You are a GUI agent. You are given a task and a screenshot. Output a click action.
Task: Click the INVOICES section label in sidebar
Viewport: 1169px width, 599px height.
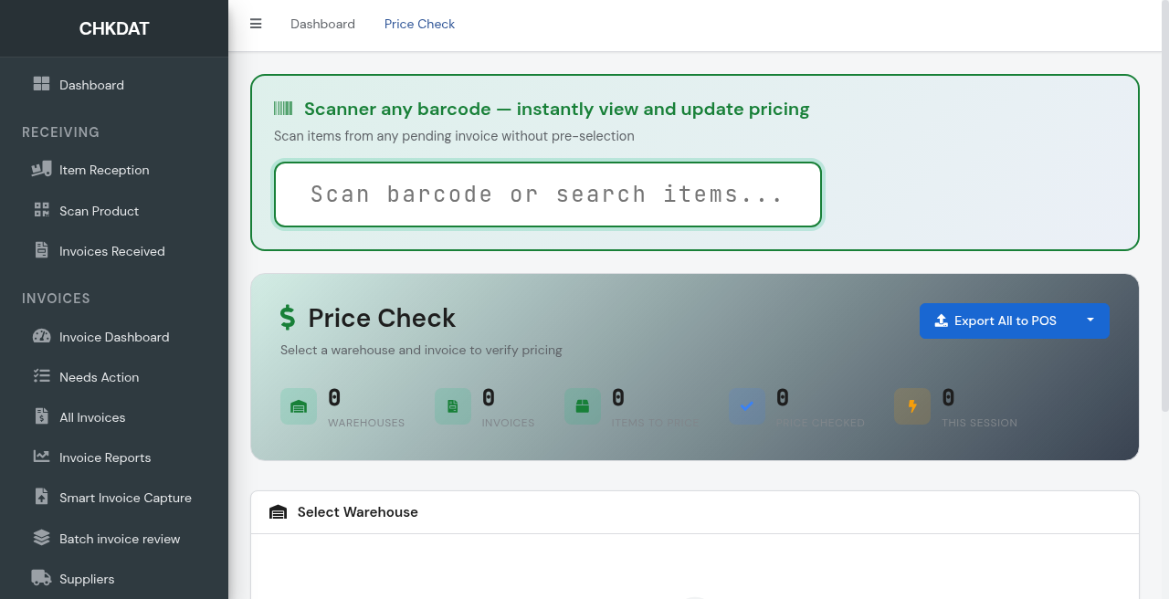(57, 299)
